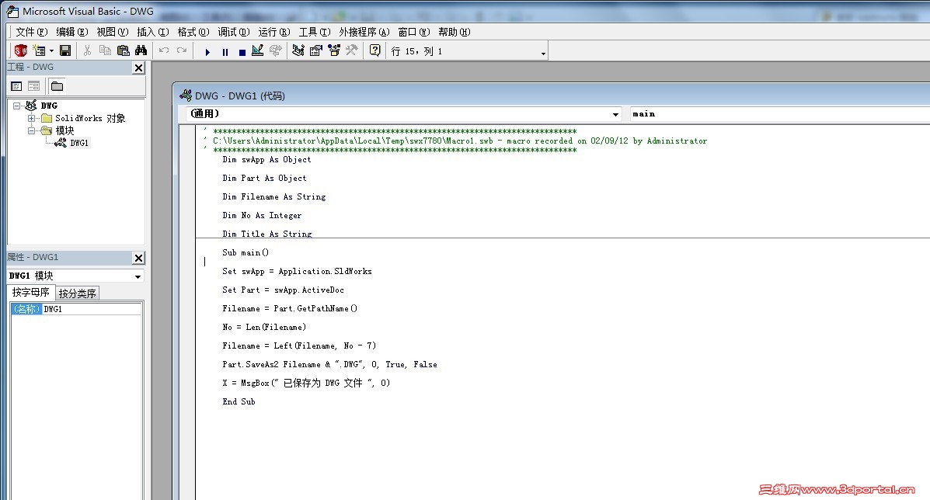Click View Object icon in project panel
The image size is (930, 500).
point(34,86)
